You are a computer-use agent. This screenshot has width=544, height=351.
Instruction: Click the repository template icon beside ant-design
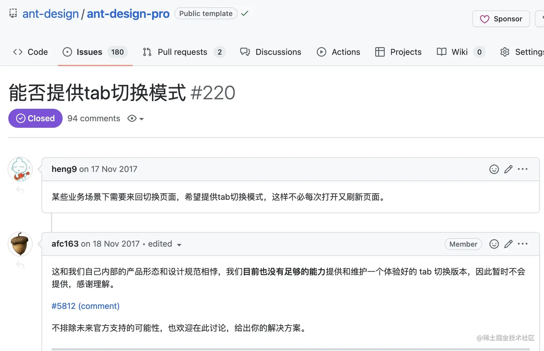[x=13, y=14]
